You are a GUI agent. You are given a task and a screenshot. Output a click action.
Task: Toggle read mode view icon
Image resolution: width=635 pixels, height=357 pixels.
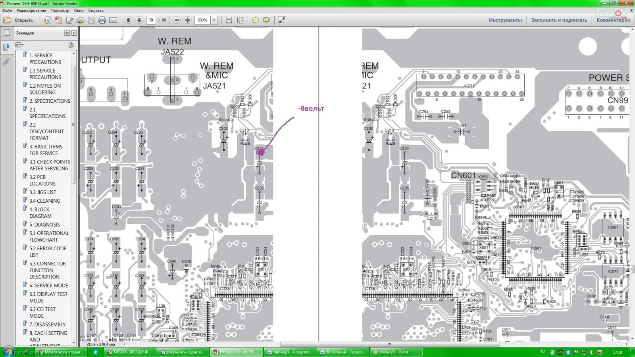(x=282, y=20)
